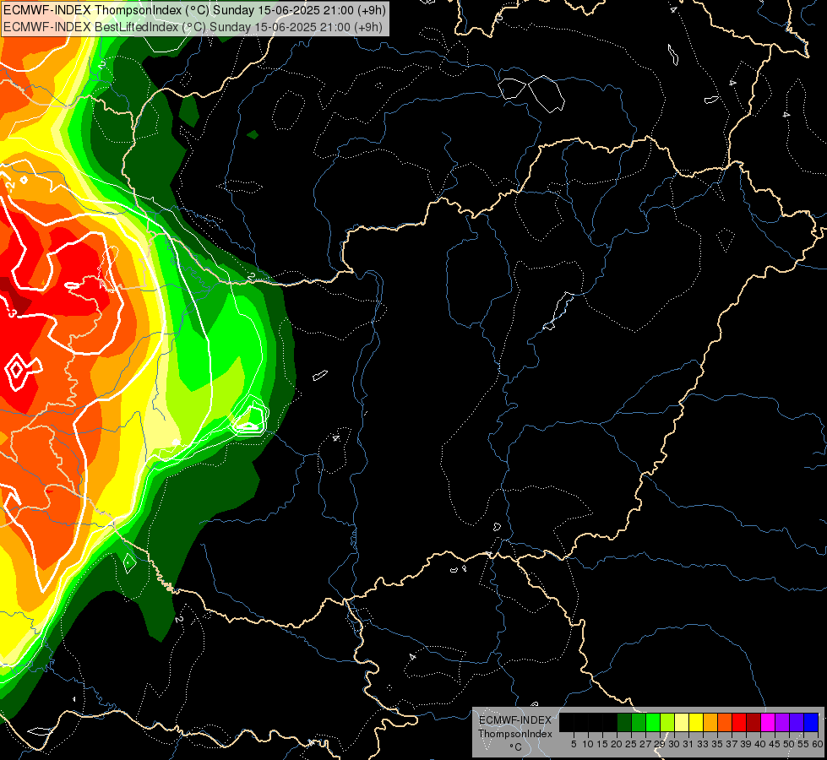The height and width of the screenshot is (760, 827).
Task: Click the legend's ThompsonIndex label
Action: click(514, 734)
